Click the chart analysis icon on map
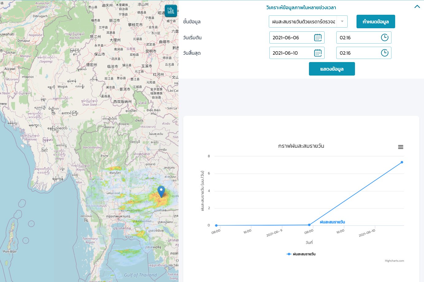Viewport: 424px width, 282px height. click(x=171, y=11)
